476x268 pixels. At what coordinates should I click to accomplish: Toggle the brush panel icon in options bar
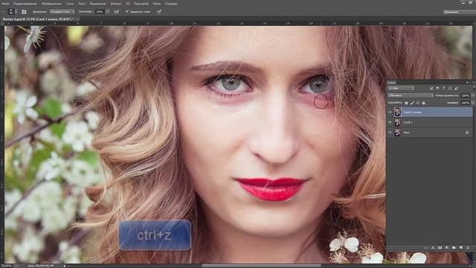tap(24, 12)
